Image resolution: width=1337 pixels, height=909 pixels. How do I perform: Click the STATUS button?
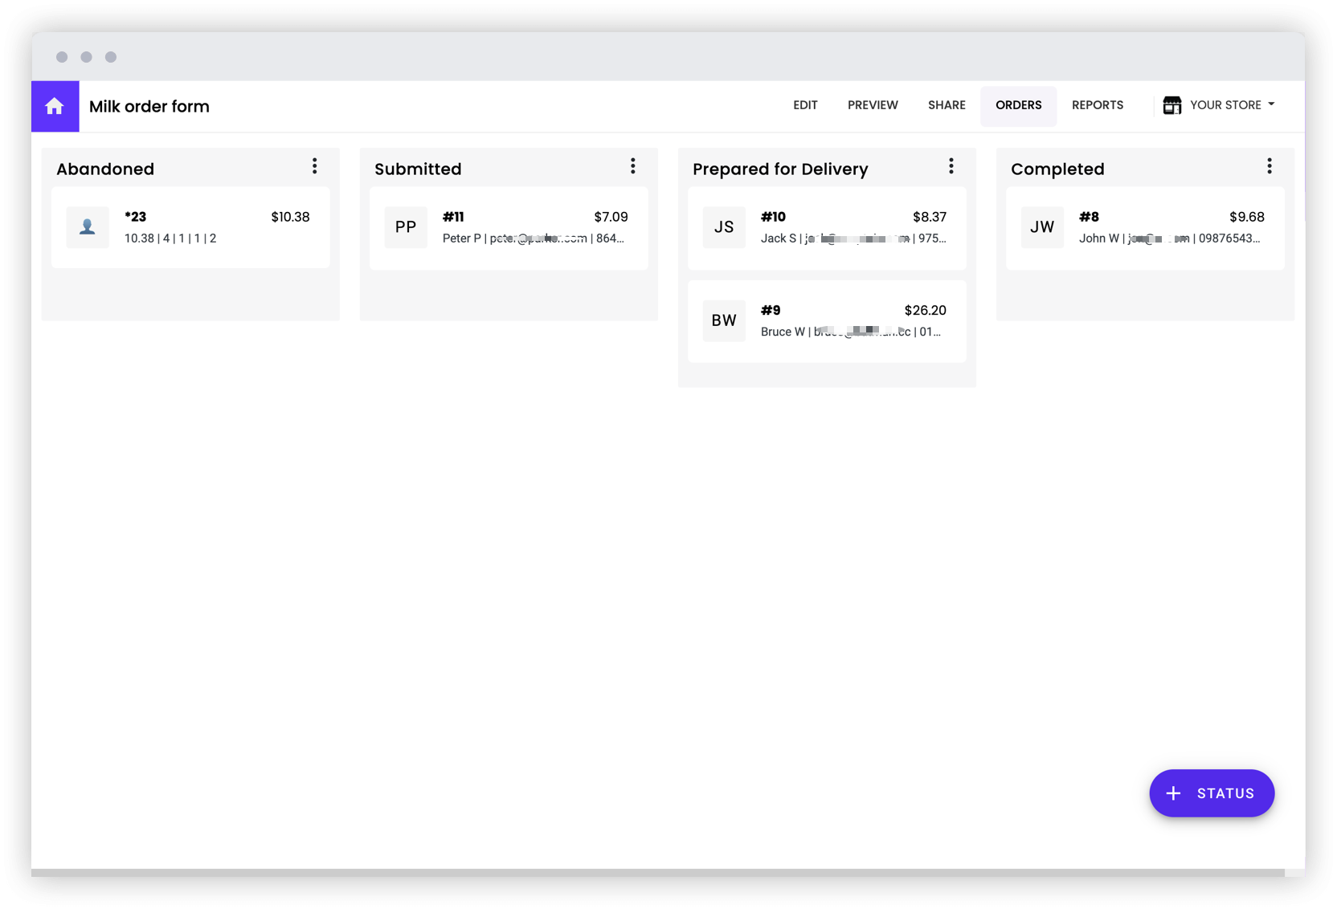click(1212, 793)
